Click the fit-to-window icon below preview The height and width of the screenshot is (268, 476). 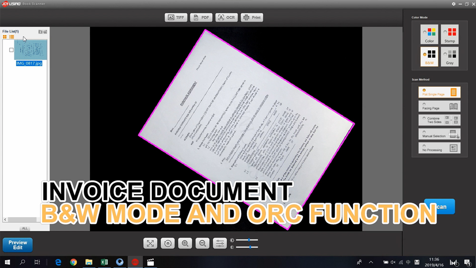coord(150,243)
